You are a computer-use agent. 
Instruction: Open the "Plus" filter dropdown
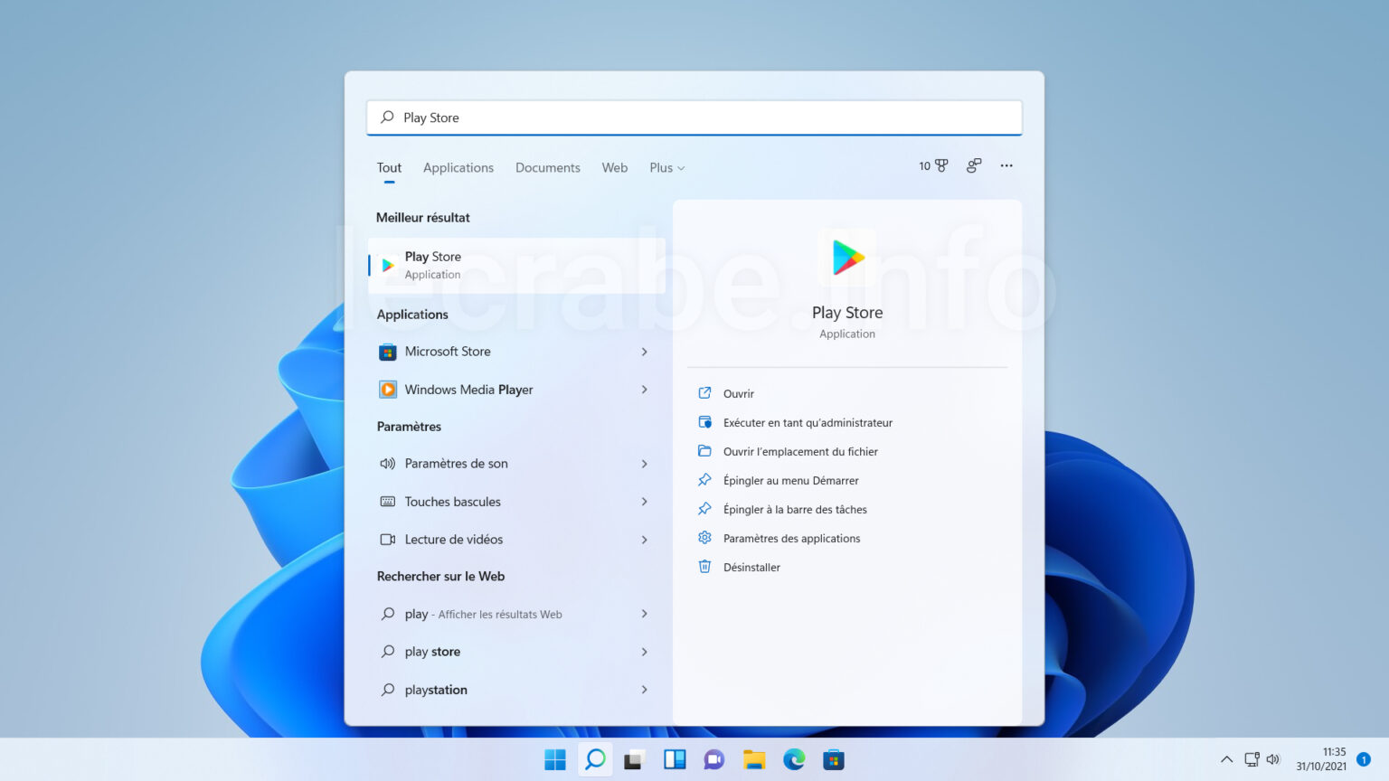click(666, 167)
